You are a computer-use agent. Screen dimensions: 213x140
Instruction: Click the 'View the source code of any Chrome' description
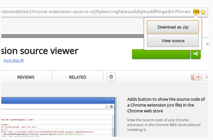[164, 125]
